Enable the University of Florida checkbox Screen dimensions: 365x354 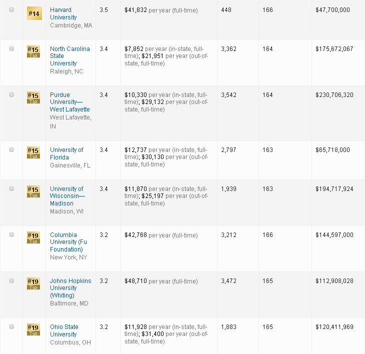tap(12, 149)
